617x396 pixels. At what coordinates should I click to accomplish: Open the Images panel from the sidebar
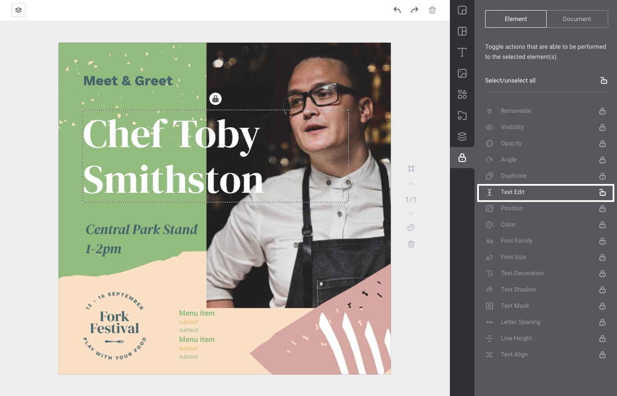(x=462, y=73)
